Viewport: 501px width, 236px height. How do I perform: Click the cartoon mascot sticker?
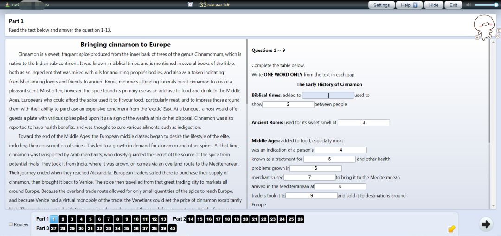point(485,27)
